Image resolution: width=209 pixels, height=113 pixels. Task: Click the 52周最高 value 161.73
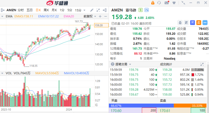coord(137,49)
